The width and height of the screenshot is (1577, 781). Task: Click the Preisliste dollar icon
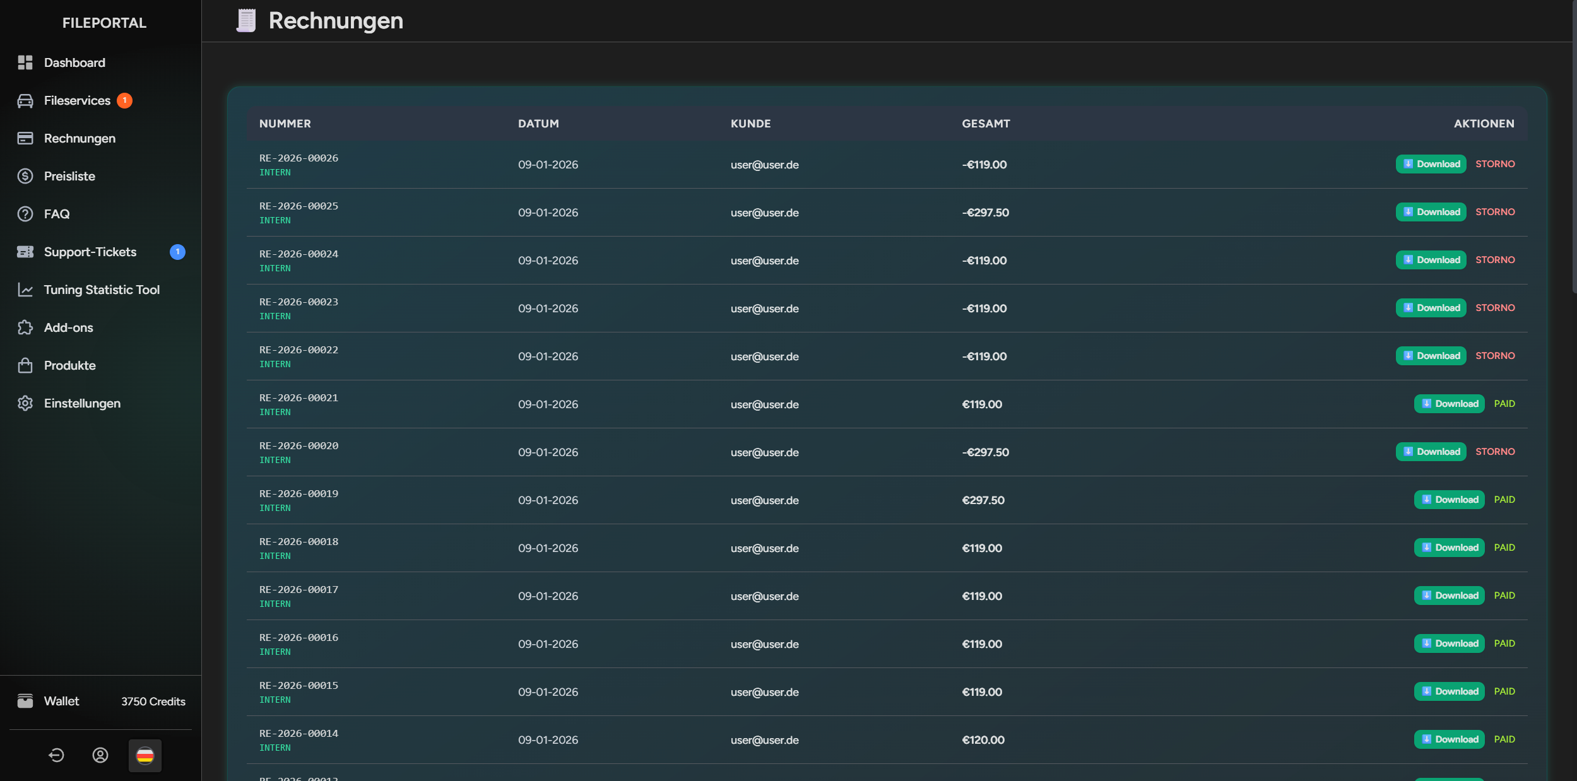click(25, 176)
